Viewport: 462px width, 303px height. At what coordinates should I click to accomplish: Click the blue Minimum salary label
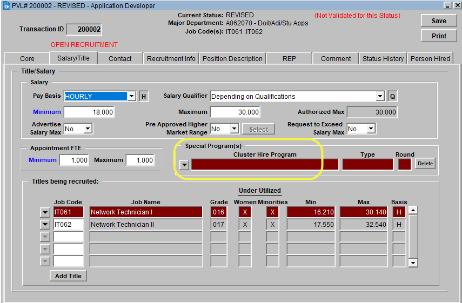tap(47, 112)
